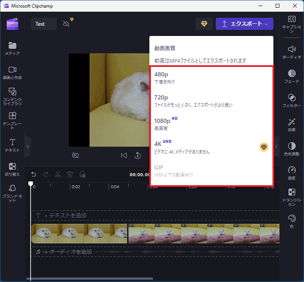Viewport: 304px width, 282px height.
Task: Open the フェード panel
Action: [x=292, y=76]
